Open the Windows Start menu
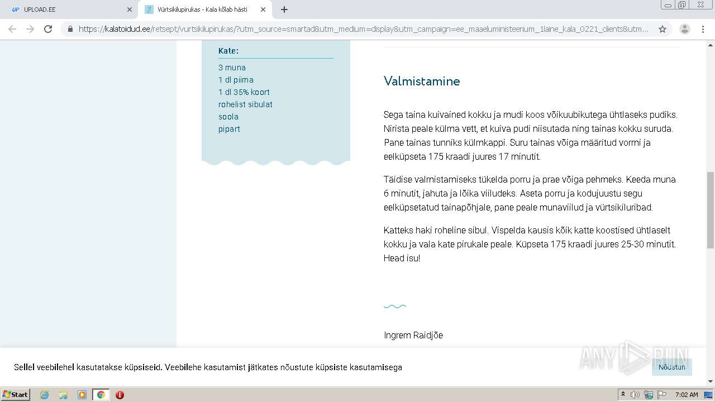The height and width of the screenshot is (402, 715). click(16, 394)
